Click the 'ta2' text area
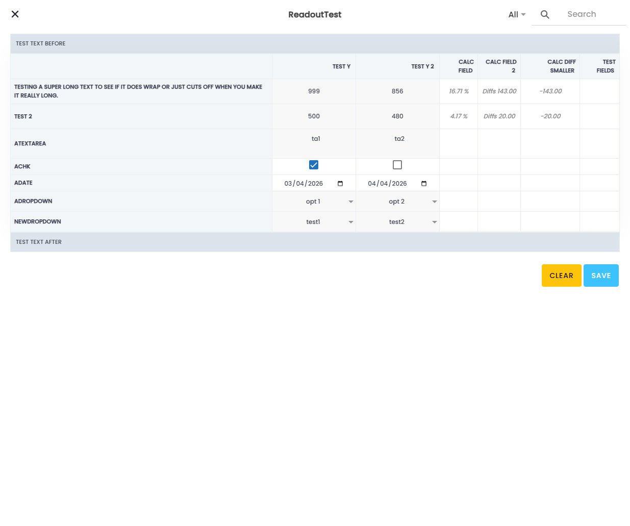 coord(398,143)
